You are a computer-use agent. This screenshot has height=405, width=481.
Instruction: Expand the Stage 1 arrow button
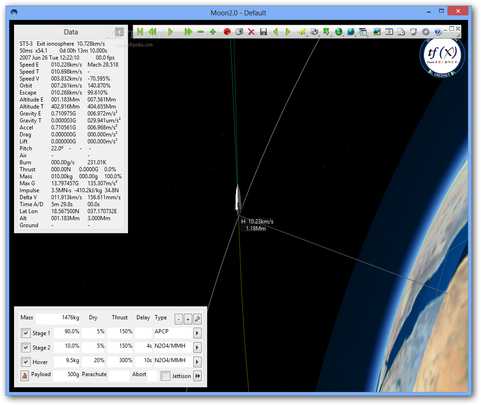pos(197,333)
